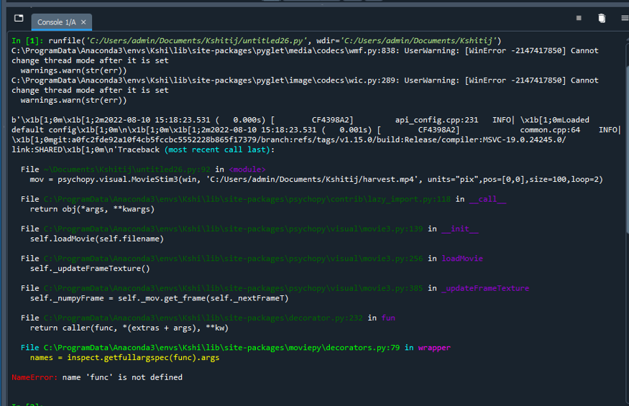
Task: Click the 'self._numpyFrame = self._mov.get_frame' line
Action: click(x=160, y=298)
